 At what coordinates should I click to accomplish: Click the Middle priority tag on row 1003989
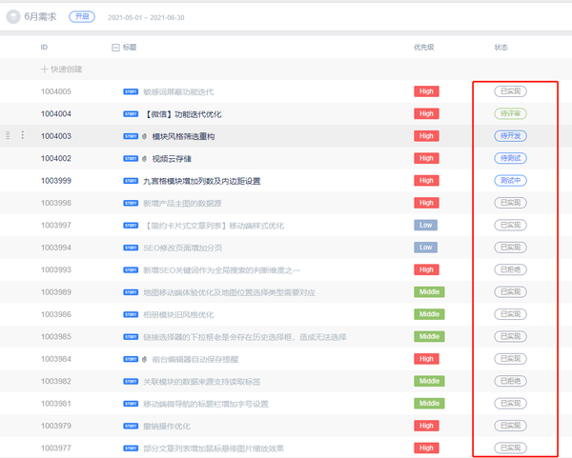point(429,291)
